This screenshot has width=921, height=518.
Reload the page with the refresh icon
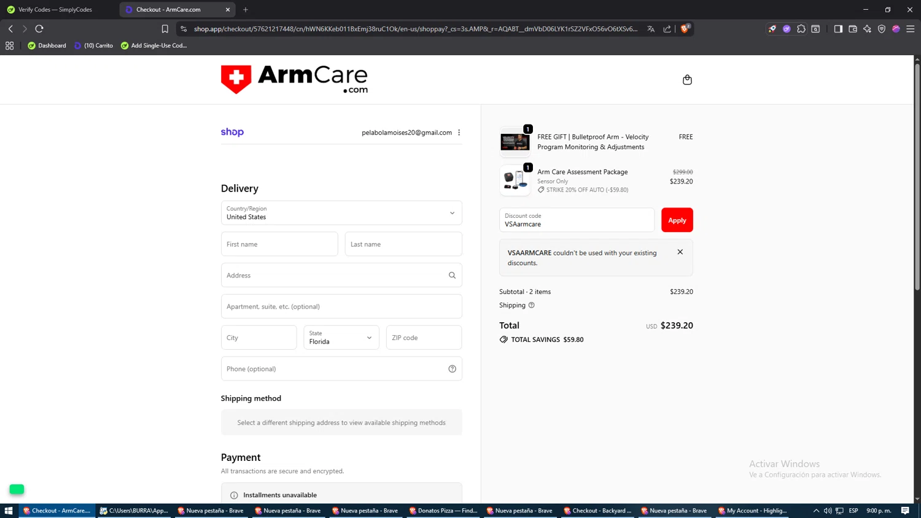point(39,29)
